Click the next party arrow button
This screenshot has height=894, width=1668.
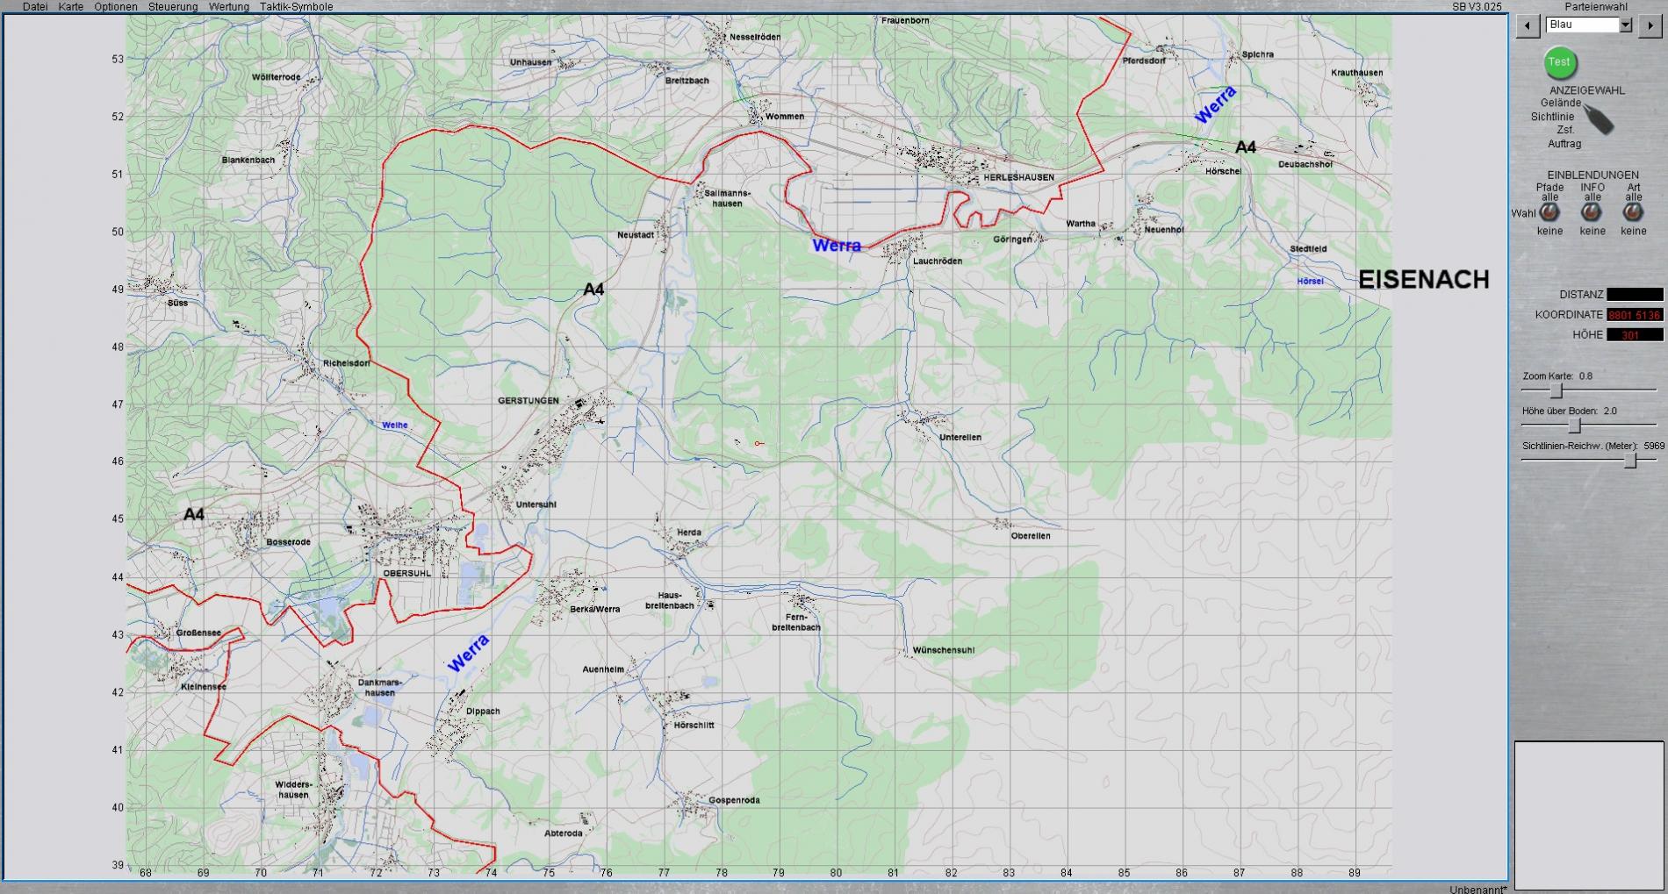pyautogui.click(x=1650, y=25)
